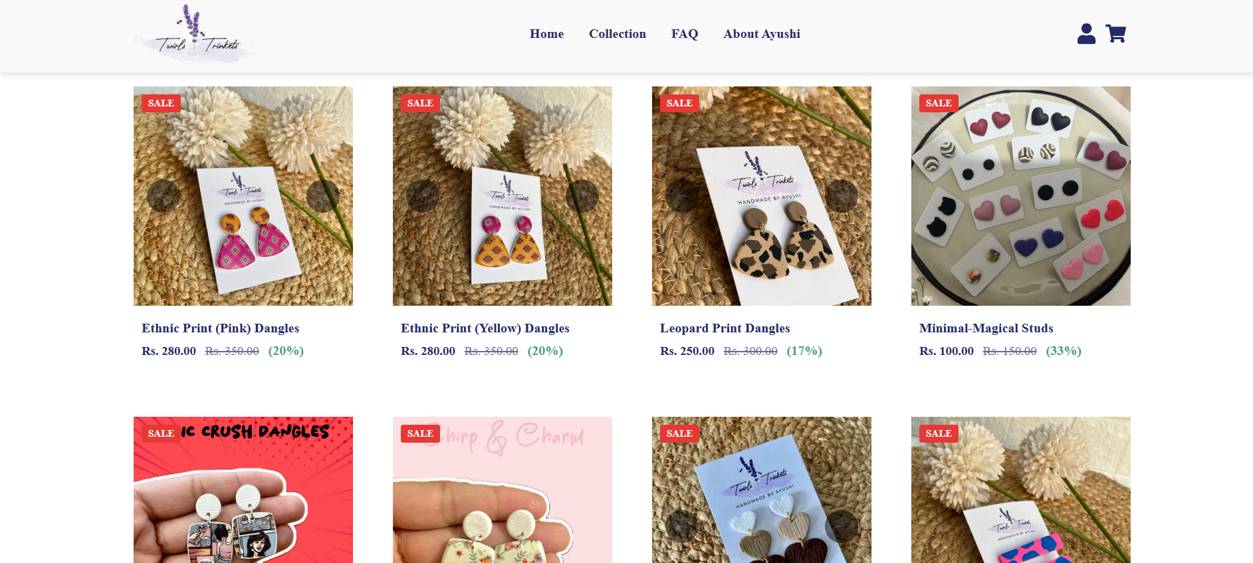Show next image of Ethnic Print (Pink) Dangles
Image resolution: width=1253 pixels, height=563 pixels.
[323, 196]
